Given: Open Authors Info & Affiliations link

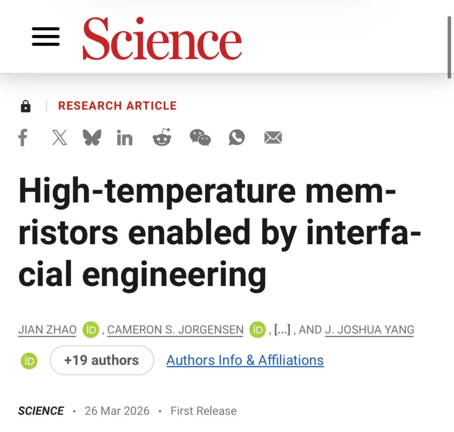Looking at the screenshot, I should [x=245, y=360].
